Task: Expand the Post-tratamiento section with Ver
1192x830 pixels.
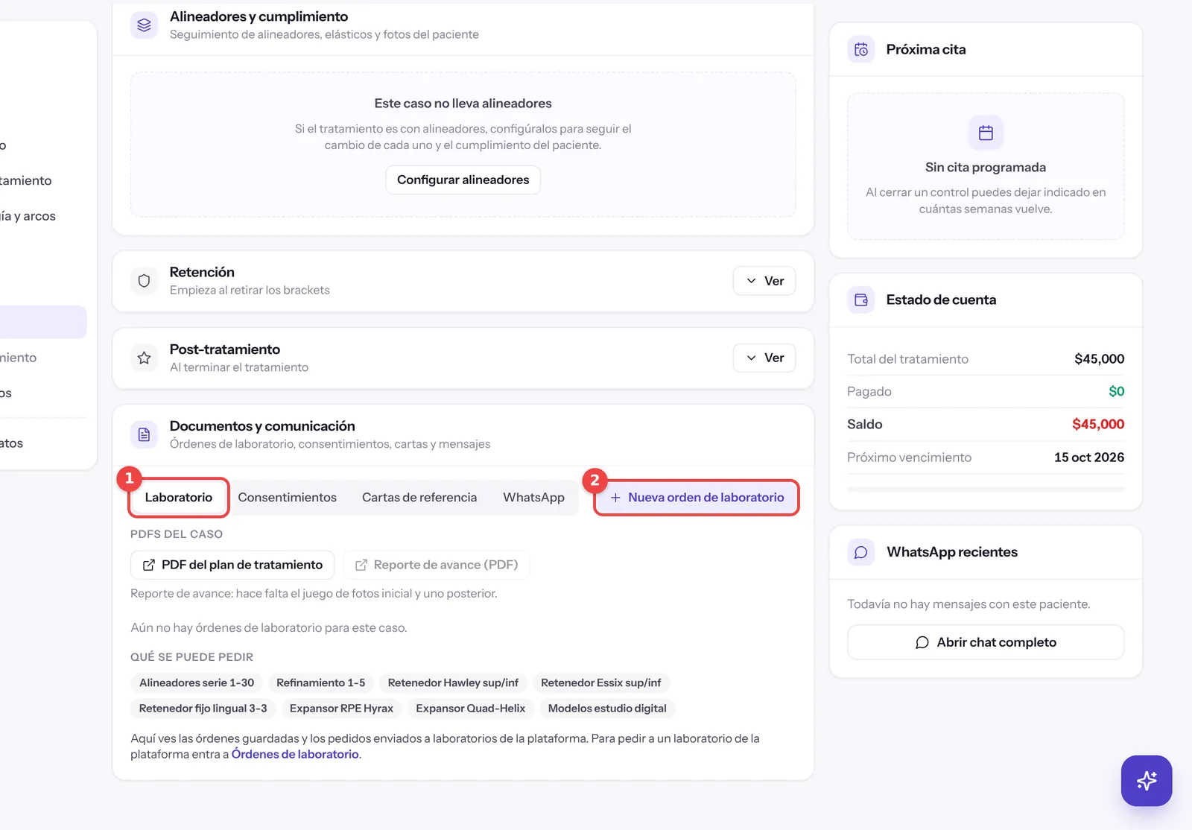Action: [764, 358]
